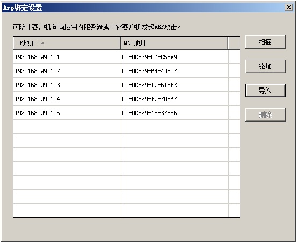Click the MAC address 00-0C-29-B9-F0-6F
Screen dimensions: 297x243
pyautogui.click(x=149, y=99)
